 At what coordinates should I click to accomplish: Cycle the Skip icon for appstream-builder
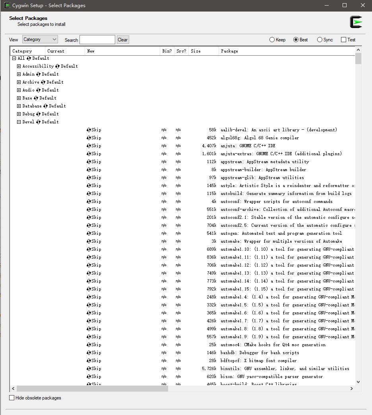click(89, 170)
